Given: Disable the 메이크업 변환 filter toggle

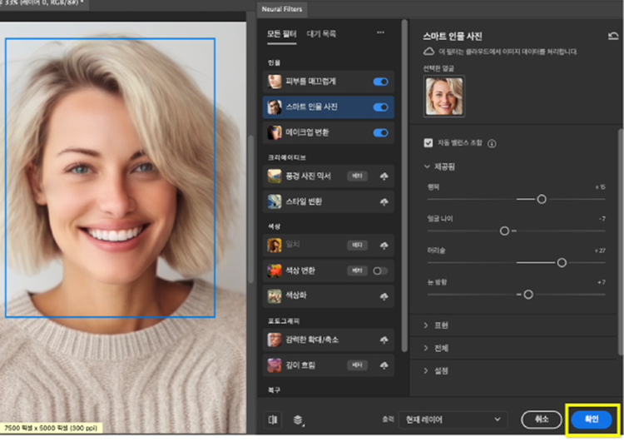Looking at the screenshot, I should tap(380, 132).
